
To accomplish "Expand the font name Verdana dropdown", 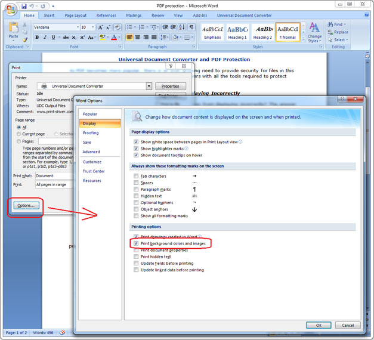I will click(x=77, y=27).
